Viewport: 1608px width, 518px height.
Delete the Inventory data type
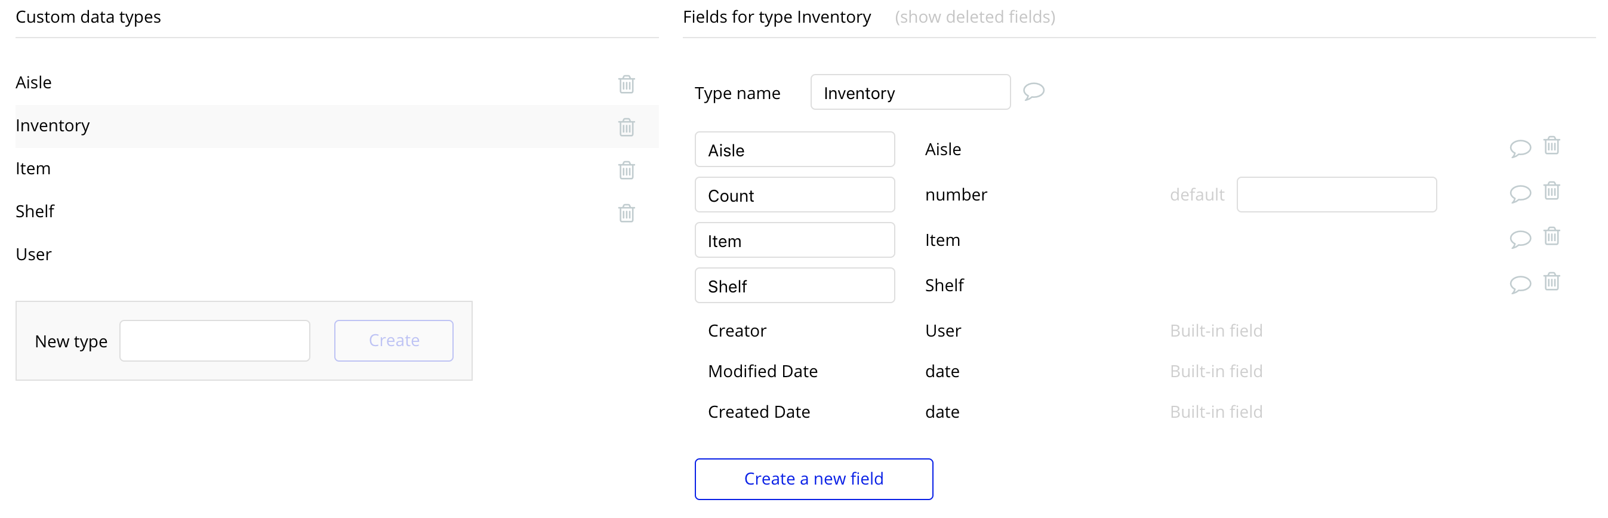point(626,127)
